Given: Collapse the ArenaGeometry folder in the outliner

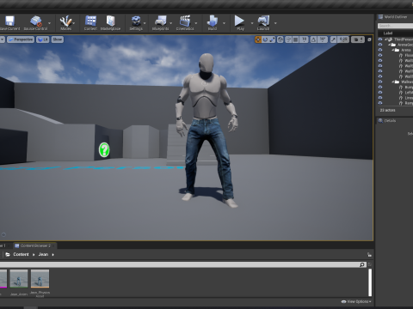Looking at the screenshot, I should [x=390, y=45].
